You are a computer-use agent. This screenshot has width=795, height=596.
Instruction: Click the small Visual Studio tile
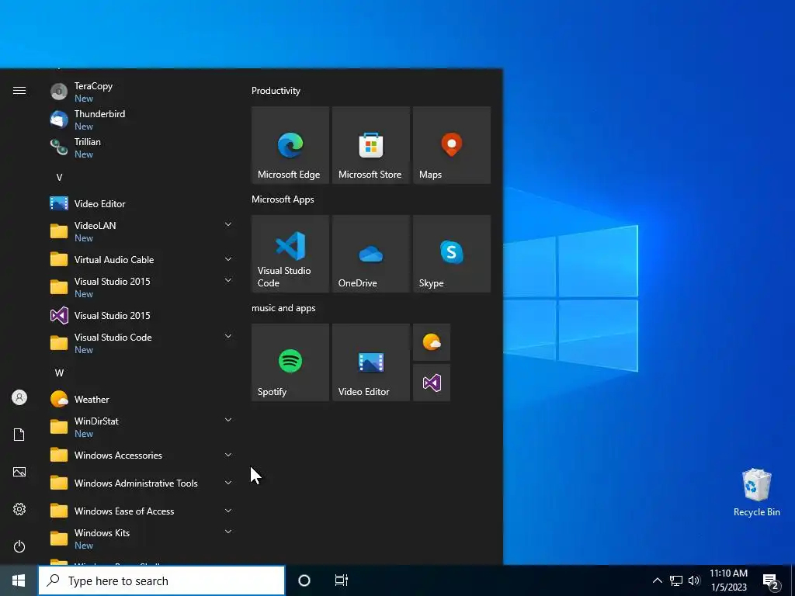[432, 383]
